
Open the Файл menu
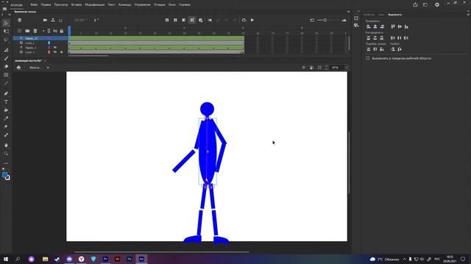click(34, 5)
